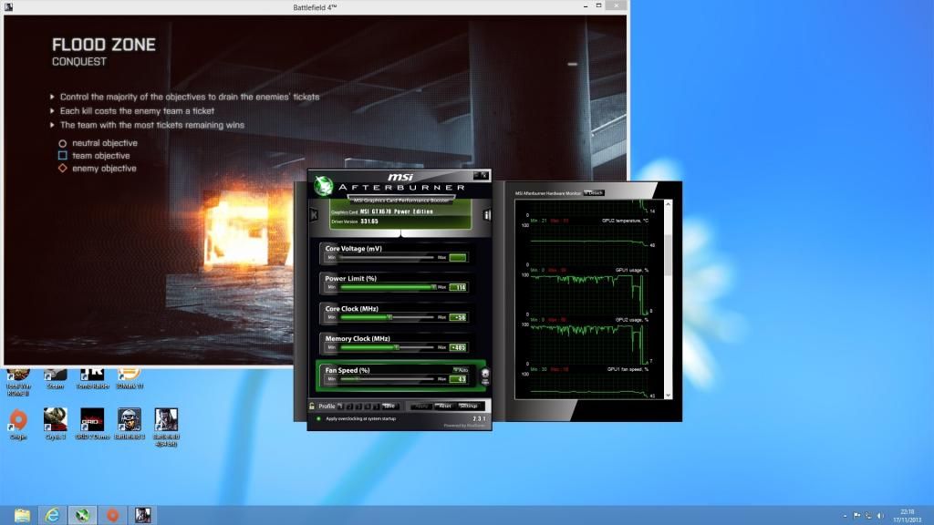Click the 'enemy objective' legend text
Screen dimensions: 934x525
point(104,169)
